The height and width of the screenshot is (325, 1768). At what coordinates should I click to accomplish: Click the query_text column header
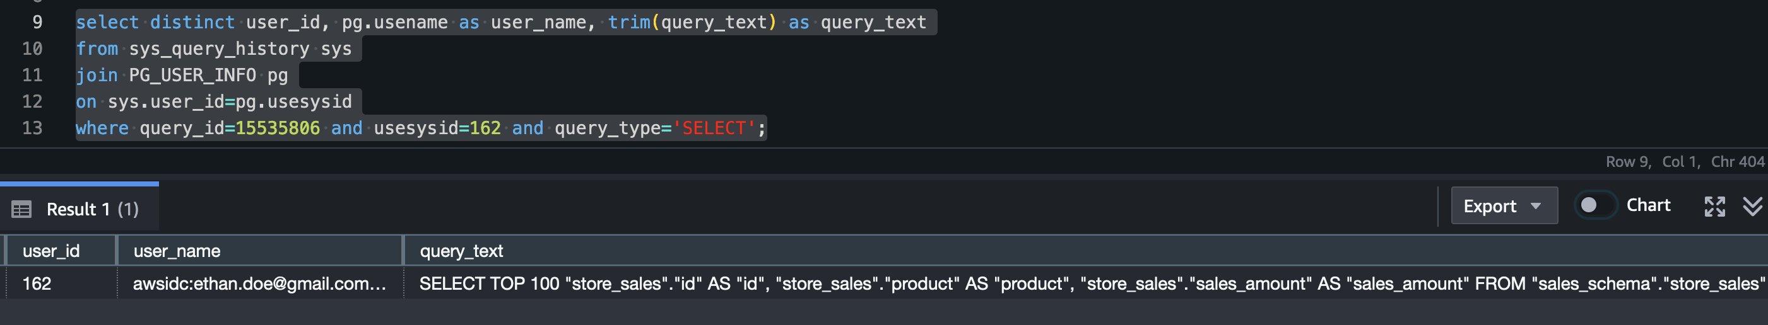[x=1086, y=251]
